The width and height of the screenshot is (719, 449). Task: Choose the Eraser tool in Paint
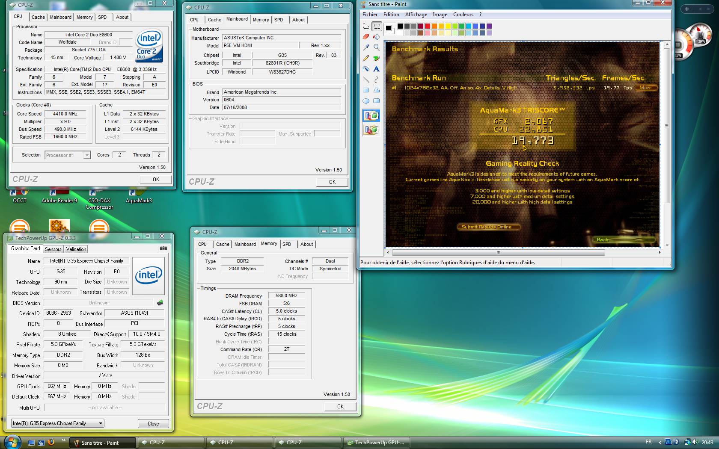tap(366, 37)
